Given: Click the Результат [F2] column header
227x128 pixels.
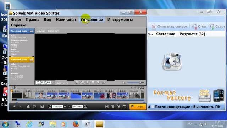Looking at the screenshot, I should [192, 34].
